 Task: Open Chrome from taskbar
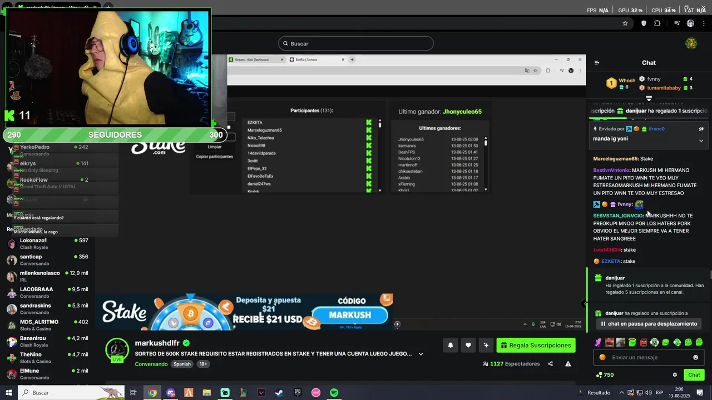152,393
